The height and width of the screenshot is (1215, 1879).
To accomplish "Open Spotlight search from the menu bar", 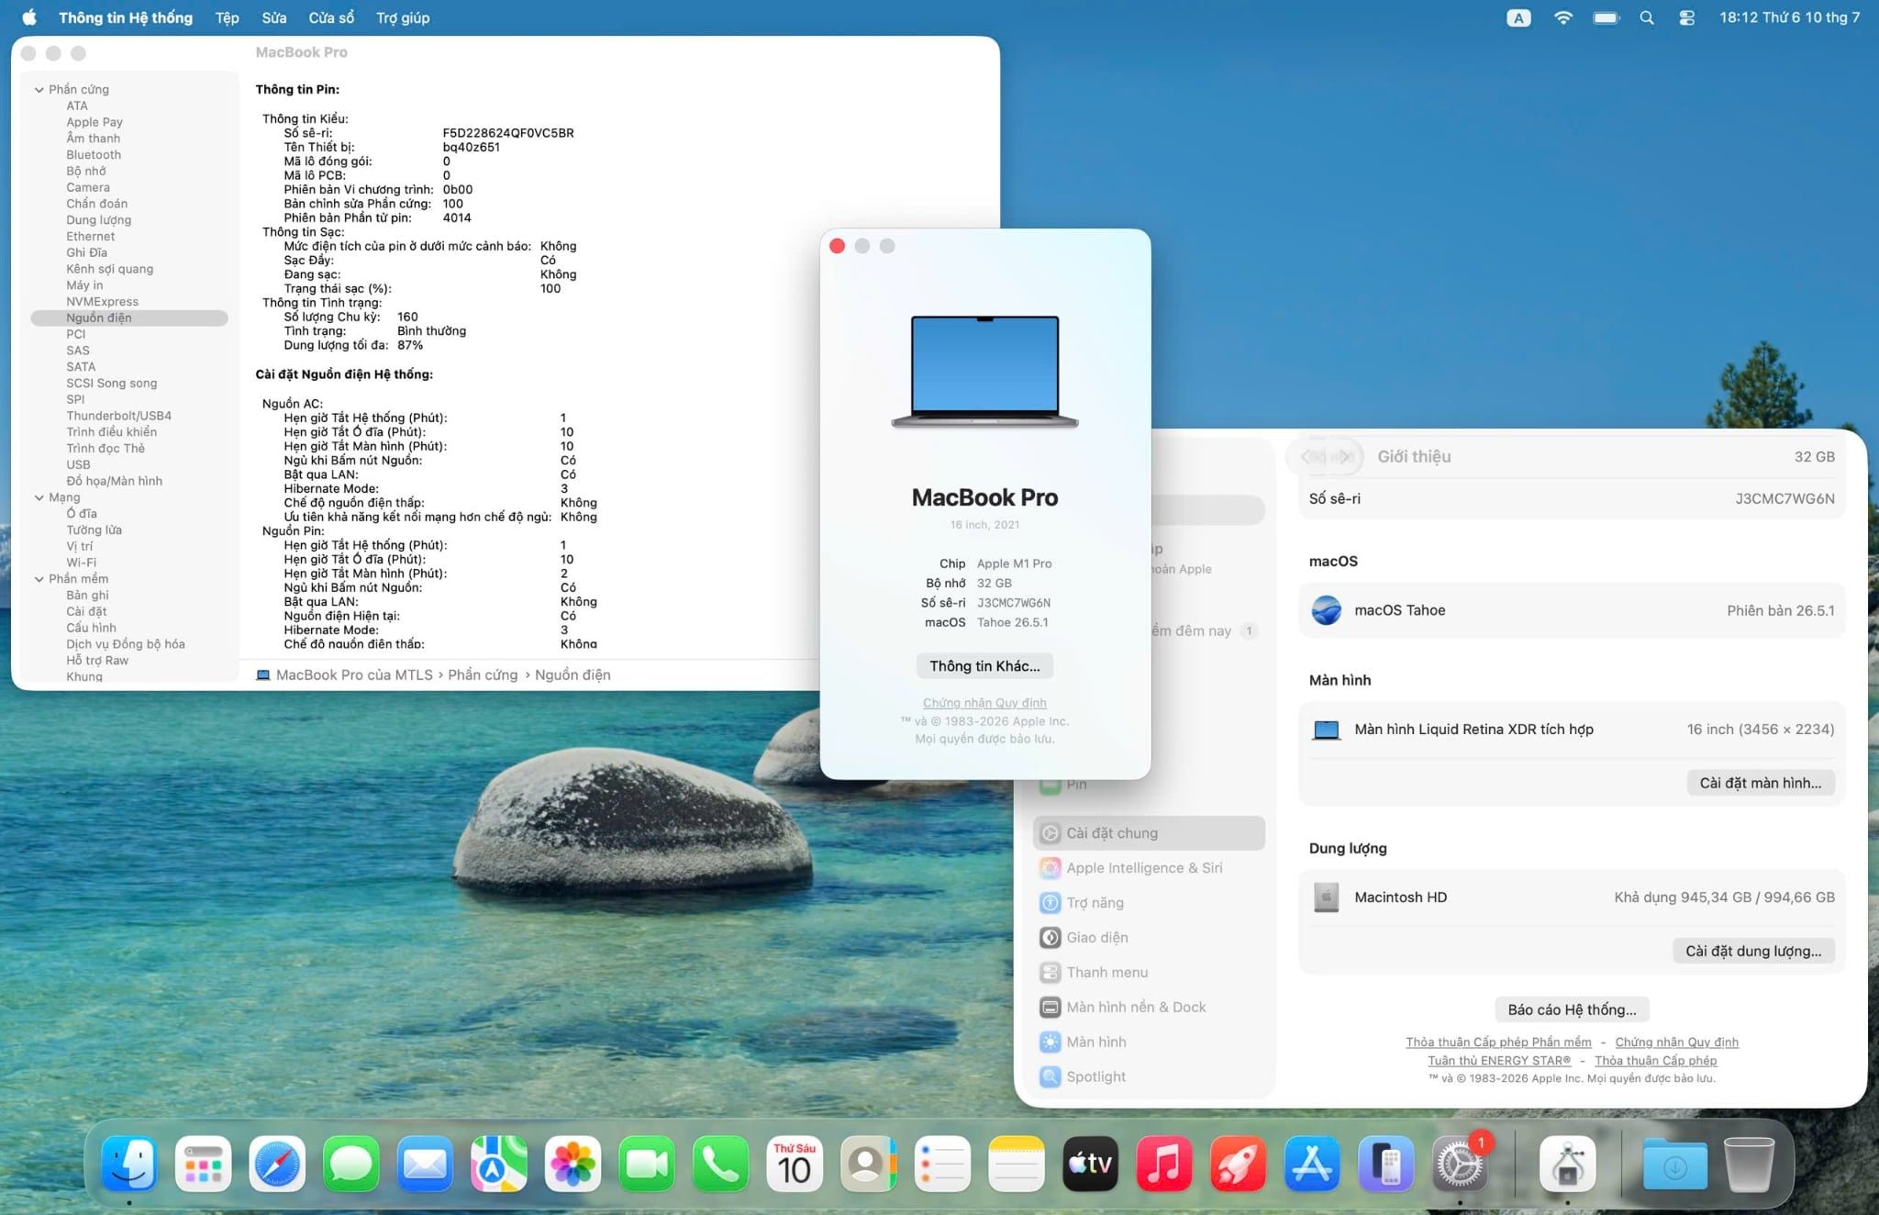I will pyautogui.click(x=1647, y=17).
